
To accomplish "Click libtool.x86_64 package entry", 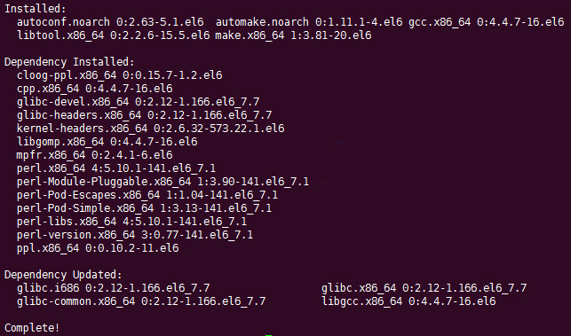I will coord(114,35).
